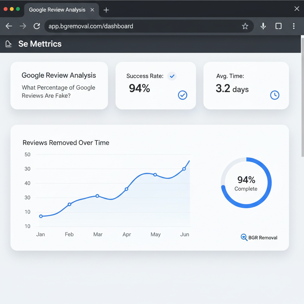Open the Google Review Analysis card heading
This screenshot has width=304, height=304.
[x=59, y=75]
